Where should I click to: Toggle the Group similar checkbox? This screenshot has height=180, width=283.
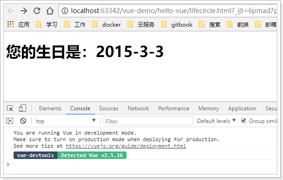coord(243,121)
